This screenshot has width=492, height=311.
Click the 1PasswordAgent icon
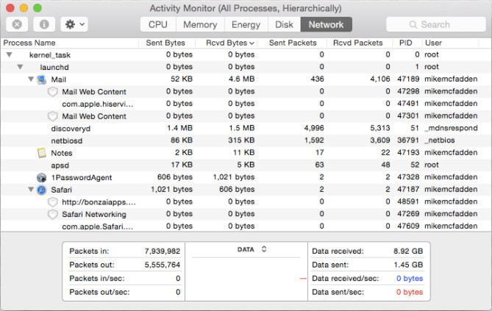[x=41, y=178]
